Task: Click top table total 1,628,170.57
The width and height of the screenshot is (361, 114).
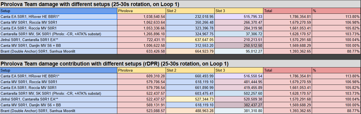Action: pyautogui.click(x=288, y=34)
